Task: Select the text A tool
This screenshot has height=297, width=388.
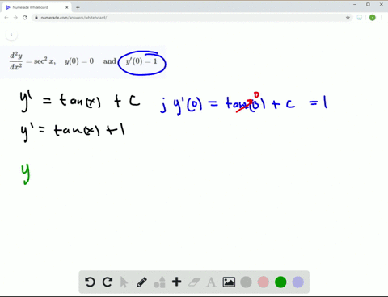Action: [211, 282]
